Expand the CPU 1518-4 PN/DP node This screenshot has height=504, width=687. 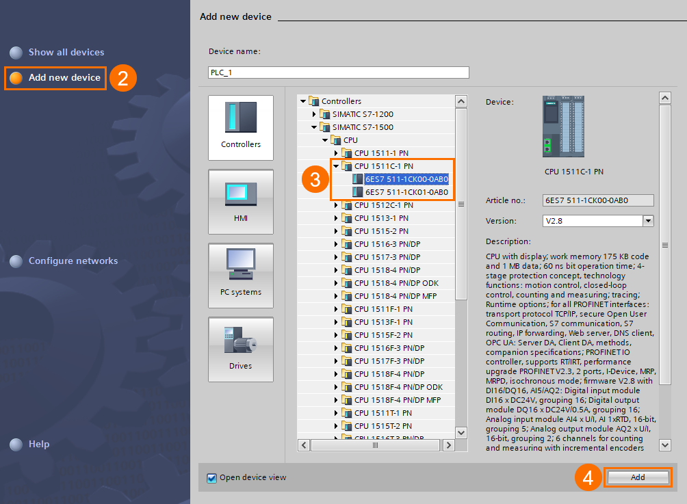click(x=336, y=270)
